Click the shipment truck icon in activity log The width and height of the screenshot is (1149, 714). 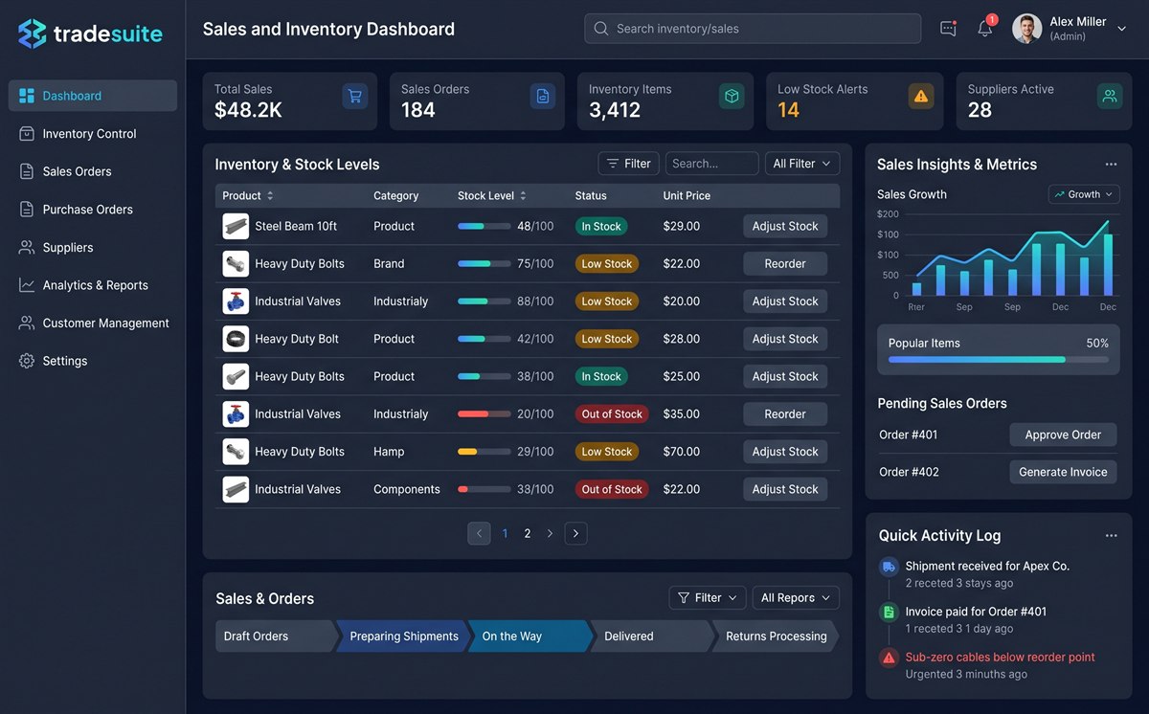pyautogui.click(x=889, y=567)
